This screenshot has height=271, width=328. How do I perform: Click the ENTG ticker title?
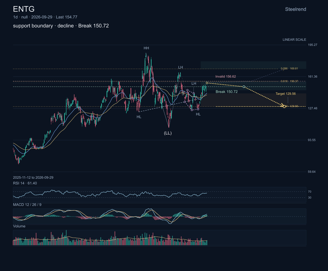(24, 9)
